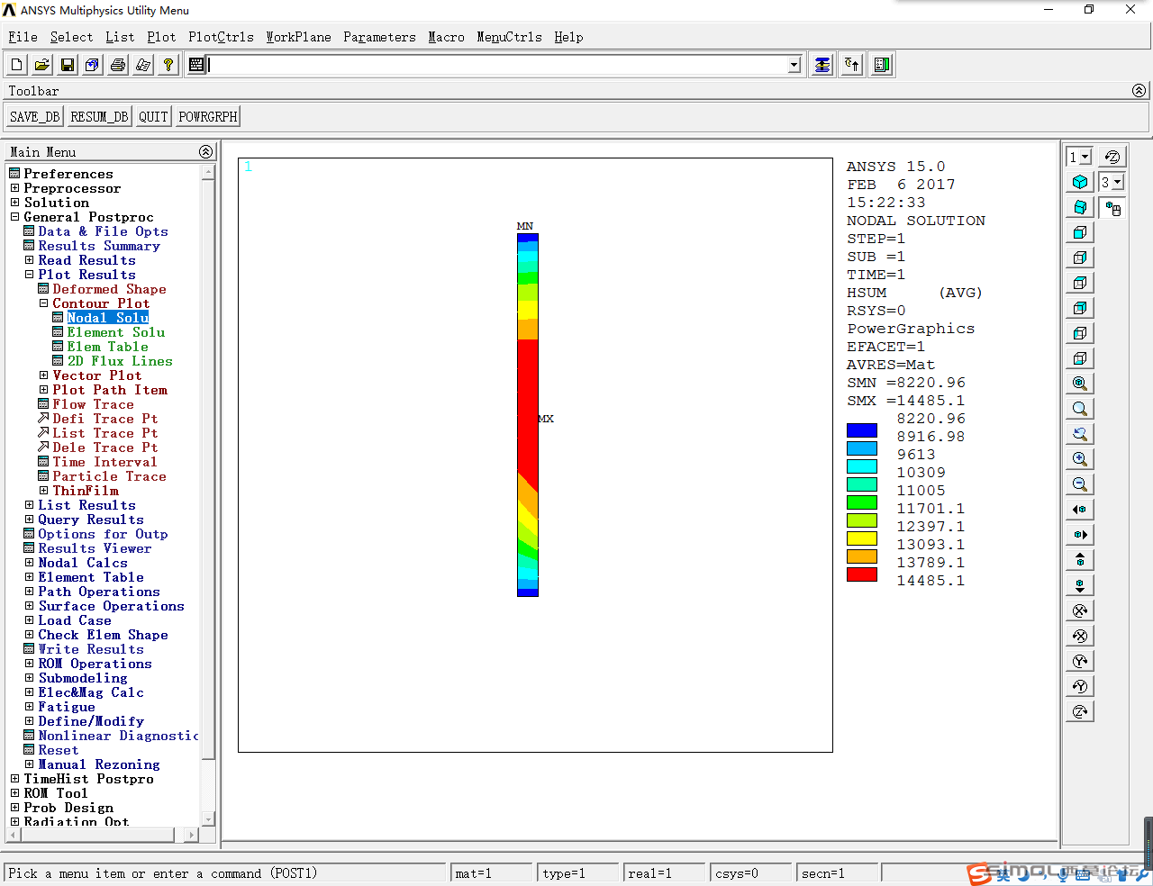
Task: Expand the List Results tree node
Action: [29, 505]
